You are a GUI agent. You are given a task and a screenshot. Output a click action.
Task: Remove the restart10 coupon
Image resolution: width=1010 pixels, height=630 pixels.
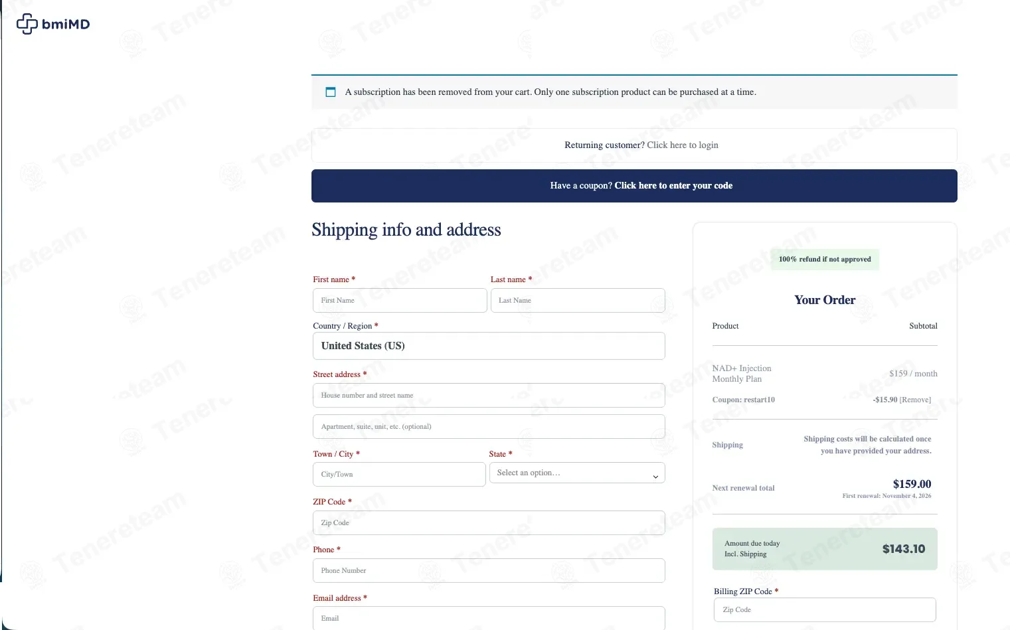[x=916, y=400]
